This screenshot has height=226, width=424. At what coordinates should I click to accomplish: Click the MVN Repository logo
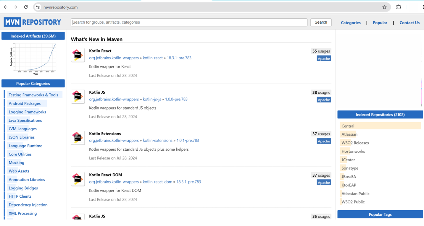tap(32, 22)
